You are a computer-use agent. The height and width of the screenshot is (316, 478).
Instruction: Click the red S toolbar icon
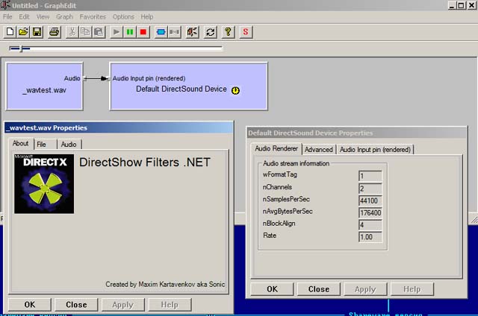(x=246, y=32)
